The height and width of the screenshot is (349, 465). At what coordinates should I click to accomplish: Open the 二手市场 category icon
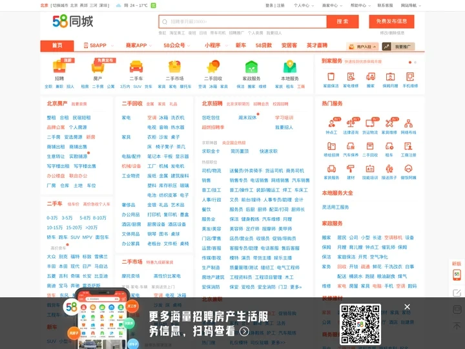[174, 67]
